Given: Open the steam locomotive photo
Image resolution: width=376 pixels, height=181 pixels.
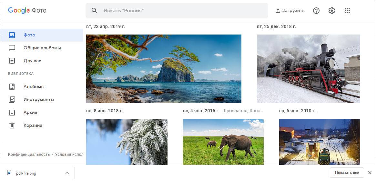Looking at the screenshot, I should (x=308, y=69).
